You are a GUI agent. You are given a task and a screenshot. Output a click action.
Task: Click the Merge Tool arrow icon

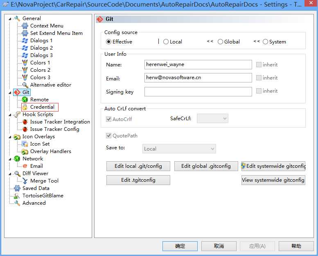(x=25, y=181)
